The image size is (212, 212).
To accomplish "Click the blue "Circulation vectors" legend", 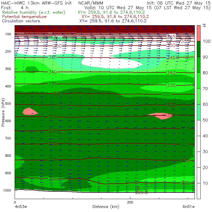I will coord(21,21).
